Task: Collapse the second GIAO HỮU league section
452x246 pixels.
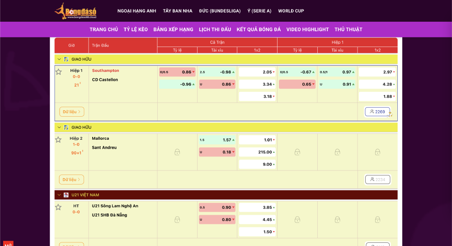Action: (x=59, y=127)
